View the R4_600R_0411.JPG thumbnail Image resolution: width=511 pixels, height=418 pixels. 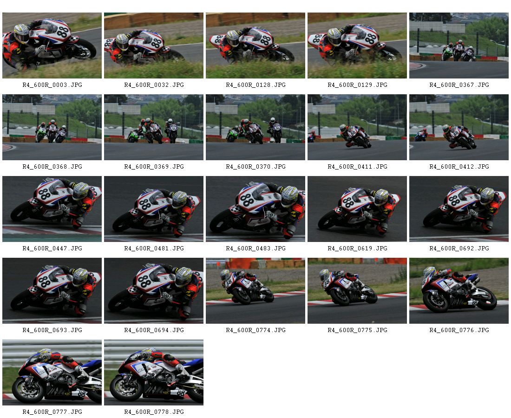pos(357,127)
